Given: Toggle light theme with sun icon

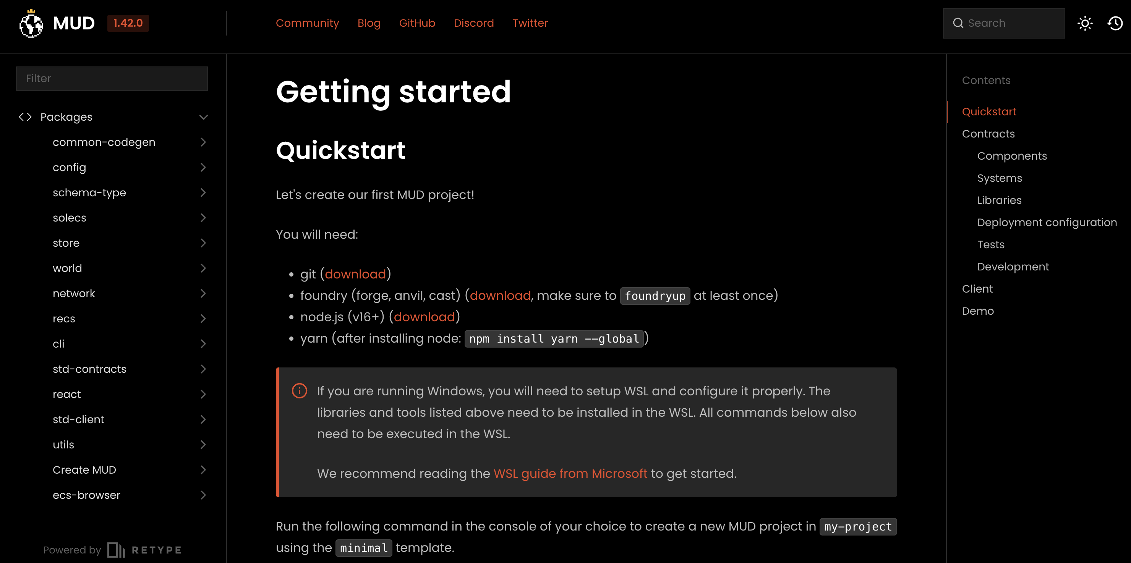Looking at the screenshot, I should (x=1085, y=23).
